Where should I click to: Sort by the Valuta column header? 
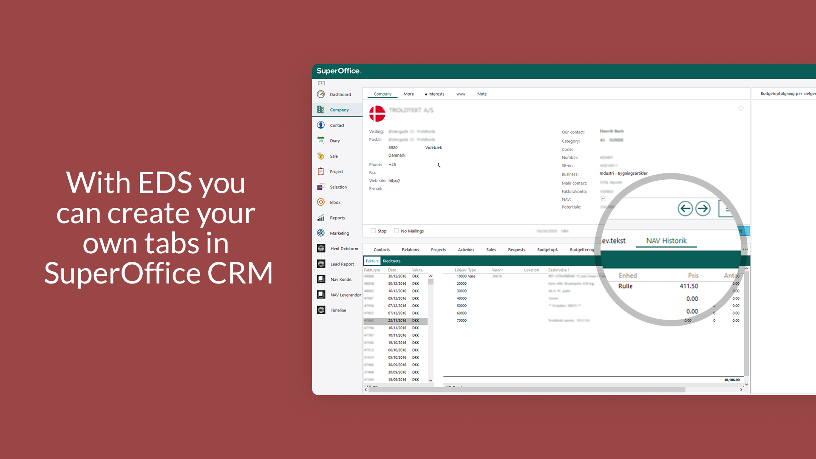click(x=417, y=270)
